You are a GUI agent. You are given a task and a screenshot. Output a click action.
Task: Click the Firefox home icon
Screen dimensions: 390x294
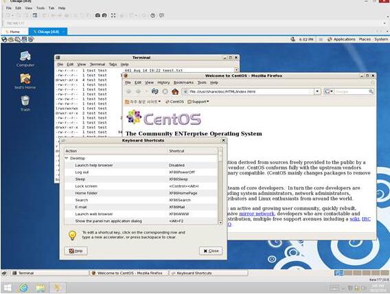pyautogui.click(x=175, y=91)
